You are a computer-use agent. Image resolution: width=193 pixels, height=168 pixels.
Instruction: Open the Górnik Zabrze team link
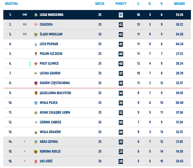[x=51, y=122]
